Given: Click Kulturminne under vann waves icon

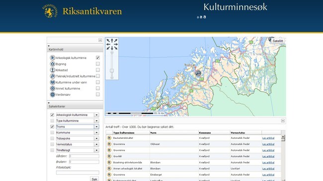Looking at the screenshot, I should pos(53,82).
